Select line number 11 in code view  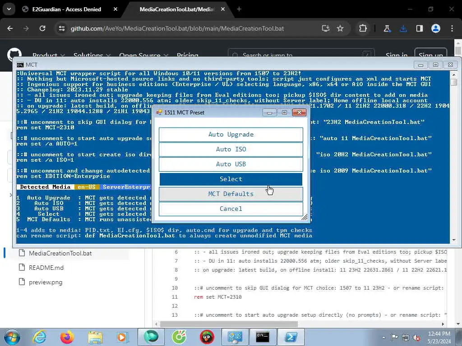175,297
